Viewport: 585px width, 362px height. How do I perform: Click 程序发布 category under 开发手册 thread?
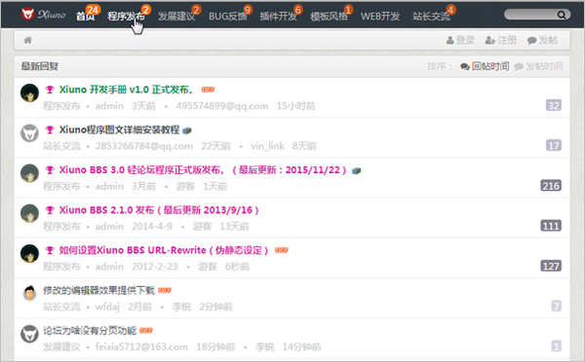pos(61,106)
